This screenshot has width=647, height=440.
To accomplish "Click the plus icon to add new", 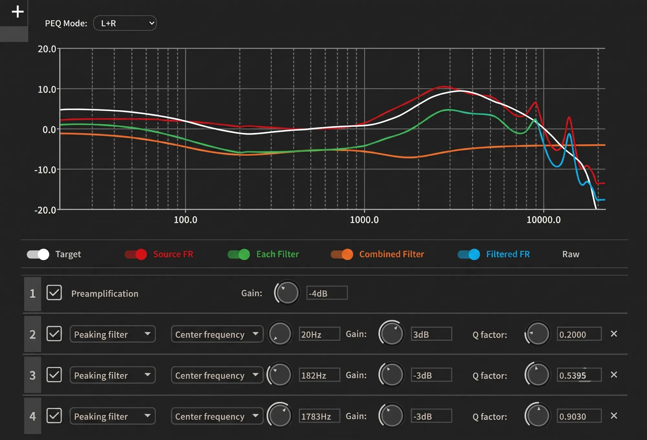I will click(17, 12).
